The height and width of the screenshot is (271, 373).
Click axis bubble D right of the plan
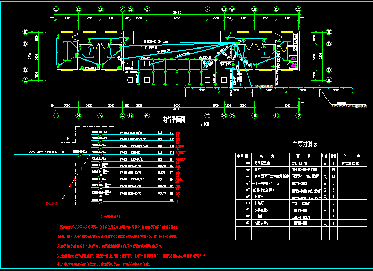click(x=329, y=44)
